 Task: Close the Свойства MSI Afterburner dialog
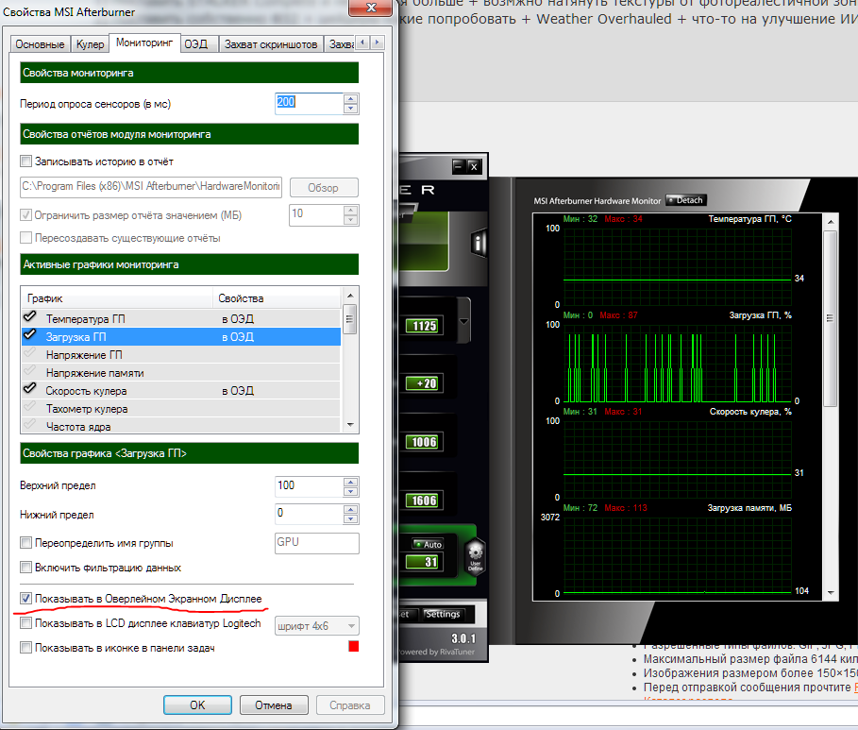370,8
